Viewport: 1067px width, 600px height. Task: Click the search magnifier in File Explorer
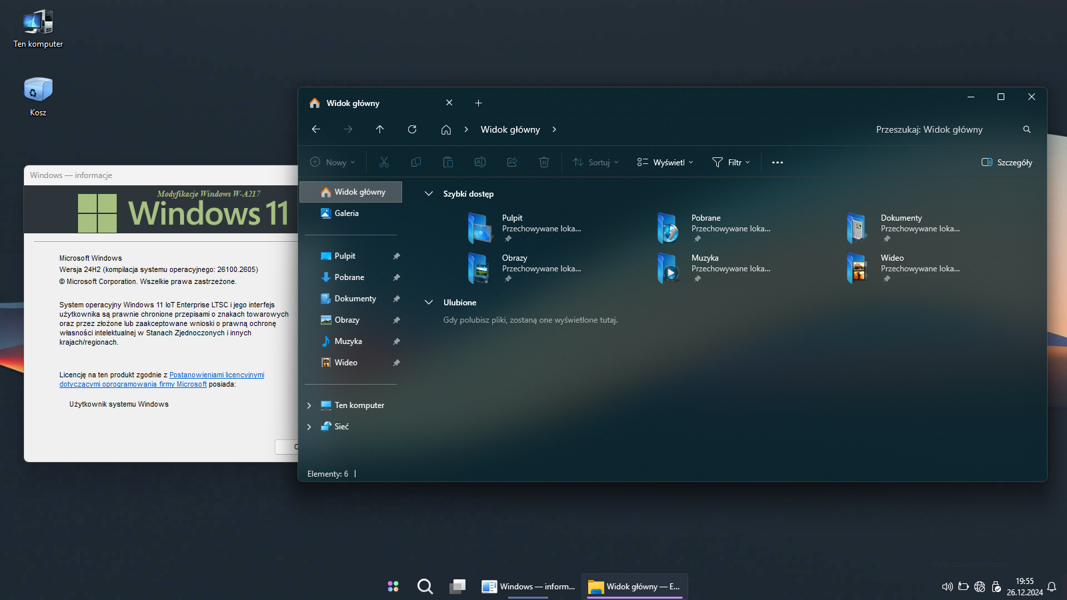[x=1027, y=129]
